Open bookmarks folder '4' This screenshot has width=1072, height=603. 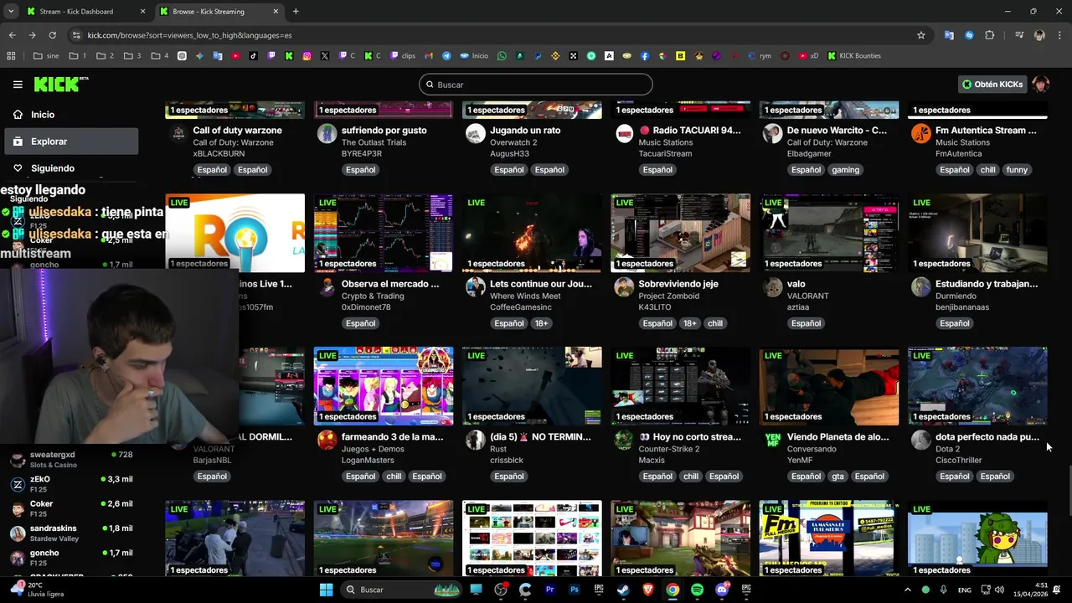click(160, 56)
